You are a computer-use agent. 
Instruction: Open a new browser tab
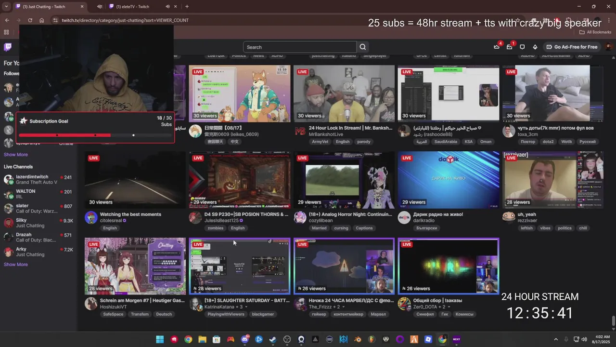coord(187,6)
